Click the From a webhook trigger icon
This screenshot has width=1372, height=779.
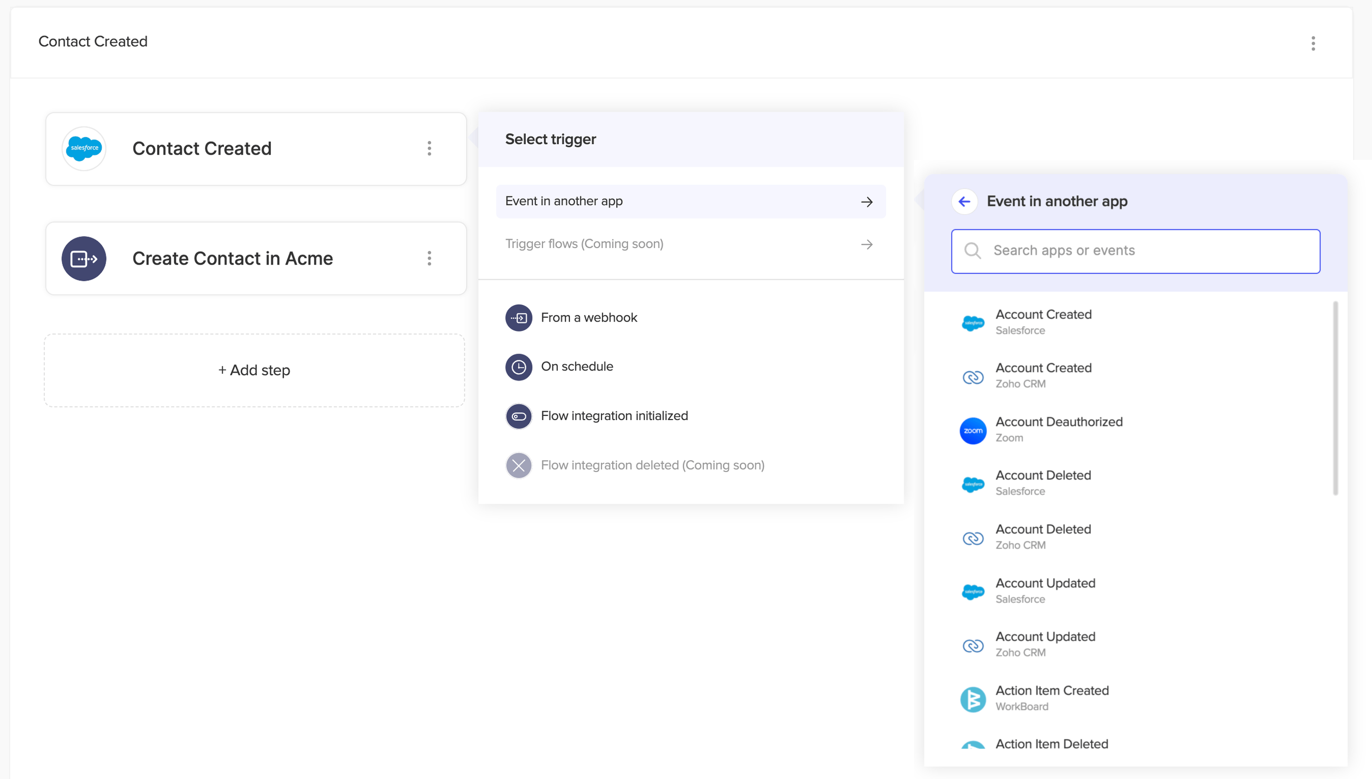point(518,317)
